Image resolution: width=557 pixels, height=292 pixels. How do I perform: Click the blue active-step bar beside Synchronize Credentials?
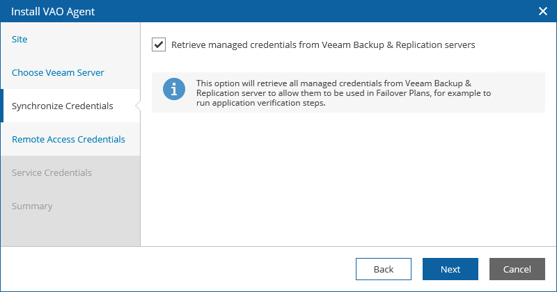[x=2, y=106]
